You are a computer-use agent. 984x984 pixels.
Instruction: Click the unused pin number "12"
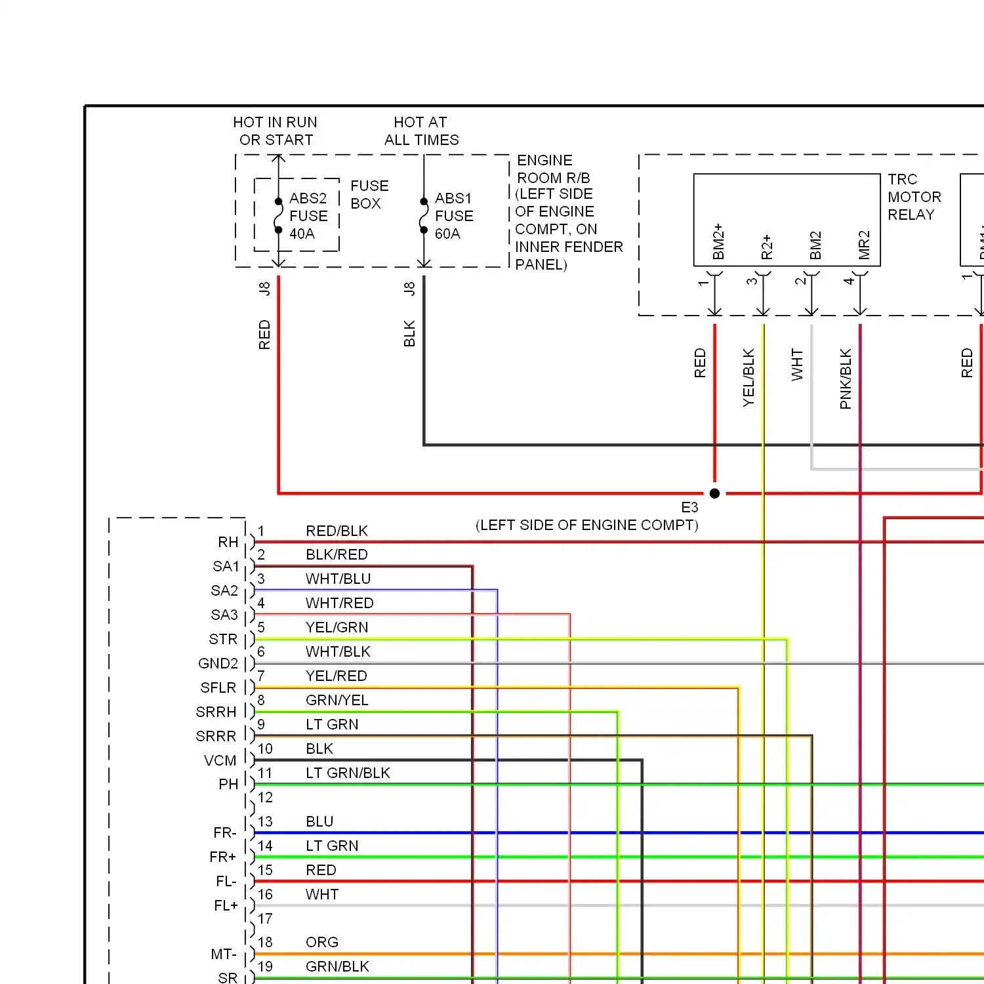265,797
